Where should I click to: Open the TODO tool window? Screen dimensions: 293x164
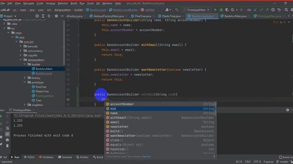pos(29,157)
